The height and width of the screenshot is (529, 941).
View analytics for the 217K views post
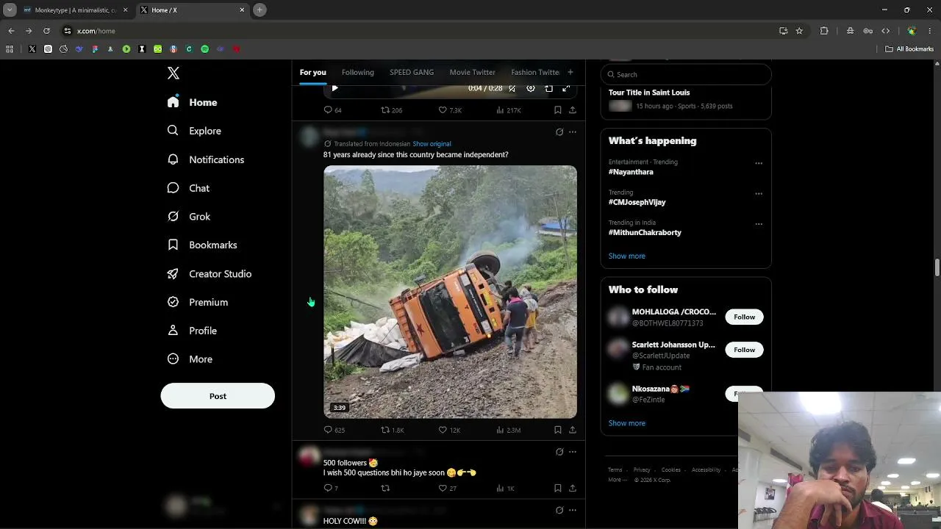[509, 110]
